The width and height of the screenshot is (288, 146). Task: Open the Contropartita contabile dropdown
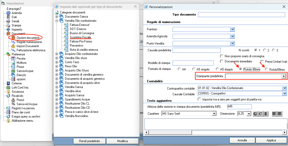coord(285,88)
